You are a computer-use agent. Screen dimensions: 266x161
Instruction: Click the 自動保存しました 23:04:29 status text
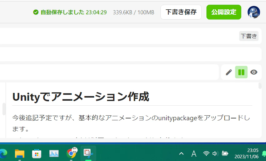point(74,12)
